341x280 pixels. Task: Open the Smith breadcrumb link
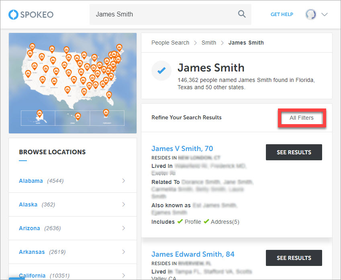(209, 43)
